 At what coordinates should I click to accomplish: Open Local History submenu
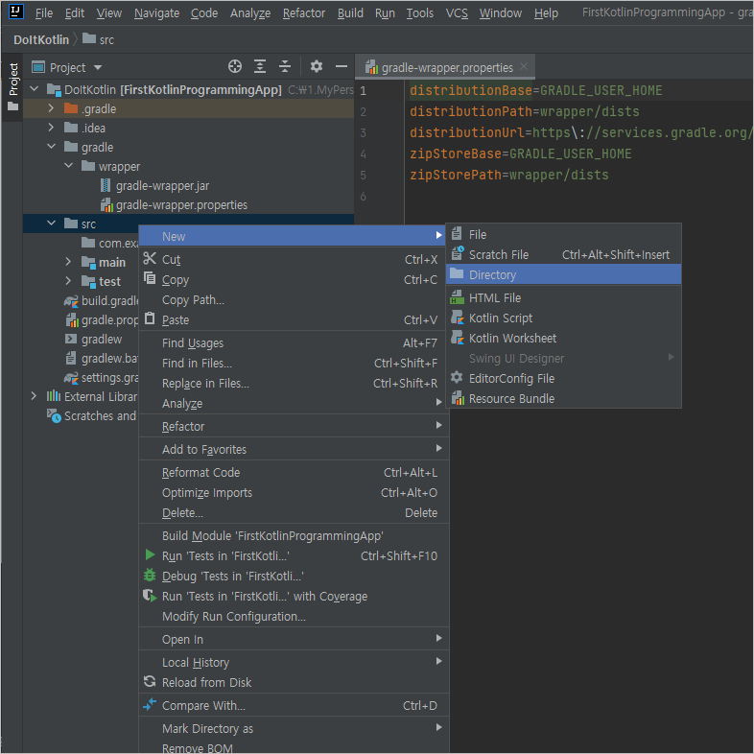(294, 662)
